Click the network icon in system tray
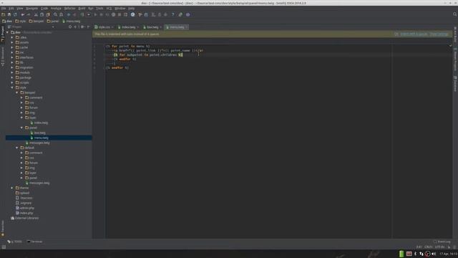The width and height of the screenshot is (458, 258). pos(422,254)
